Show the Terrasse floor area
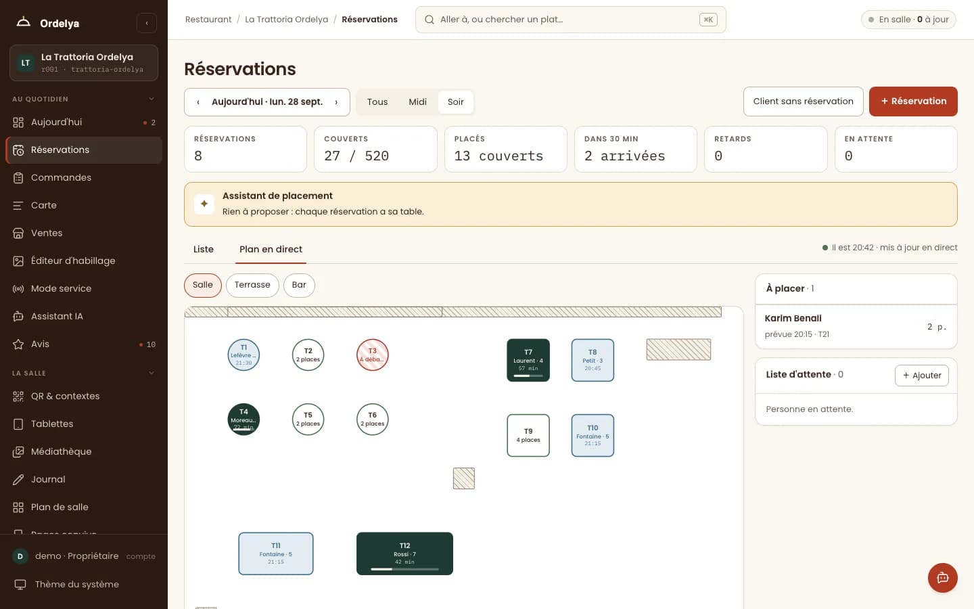This screenshot has width=974, height=609. 252,285
